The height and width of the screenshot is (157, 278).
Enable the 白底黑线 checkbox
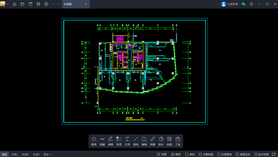tap(219, 154)
